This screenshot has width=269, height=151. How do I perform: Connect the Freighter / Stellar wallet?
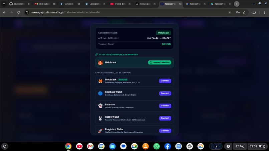(x=165, y=131)
